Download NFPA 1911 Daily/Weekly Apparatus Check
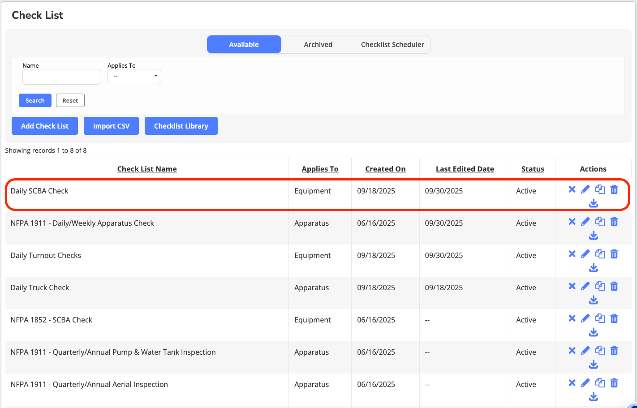637x408 pixels. click(x=593, y=236)
